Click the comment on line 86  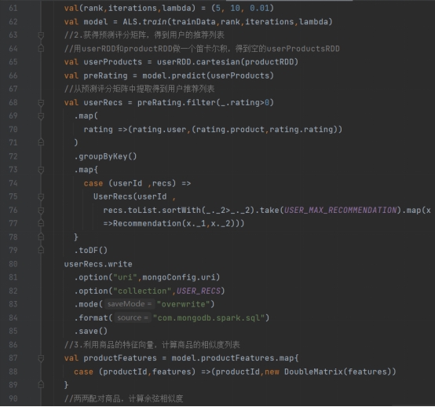(x=152, y=345)
